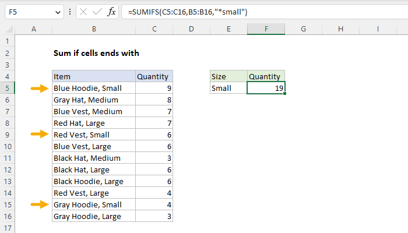Select the title cell Sum if cells ends with
408x233 pixels.
[96, 53]
